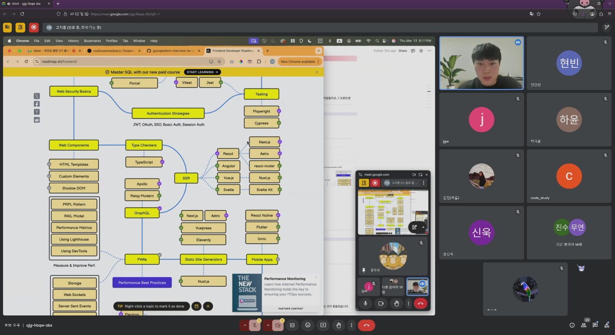The image size is (615, 335).
Task: Toggle checkmark on Flutter node
Action: click(278, 227)
